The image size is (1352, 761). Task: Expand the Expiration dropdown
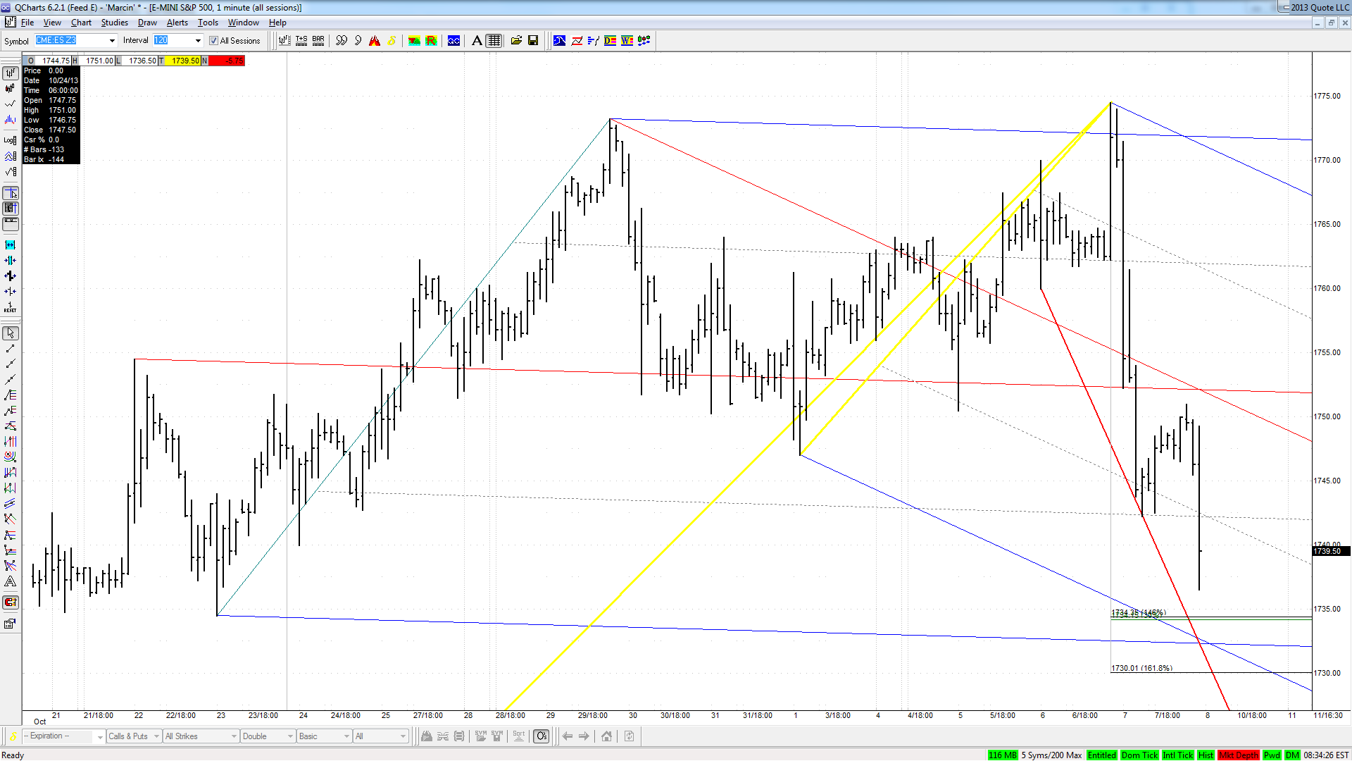(100, 737)
